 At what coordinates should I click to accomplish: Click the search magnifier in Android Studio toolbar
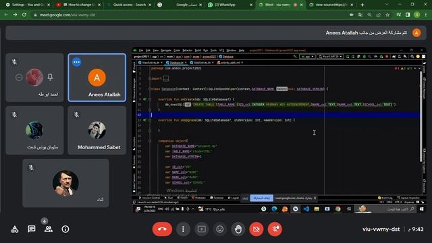412,57
